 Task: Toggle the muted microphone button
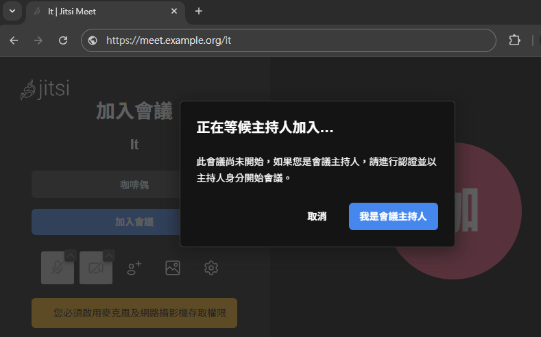(58, 268)
